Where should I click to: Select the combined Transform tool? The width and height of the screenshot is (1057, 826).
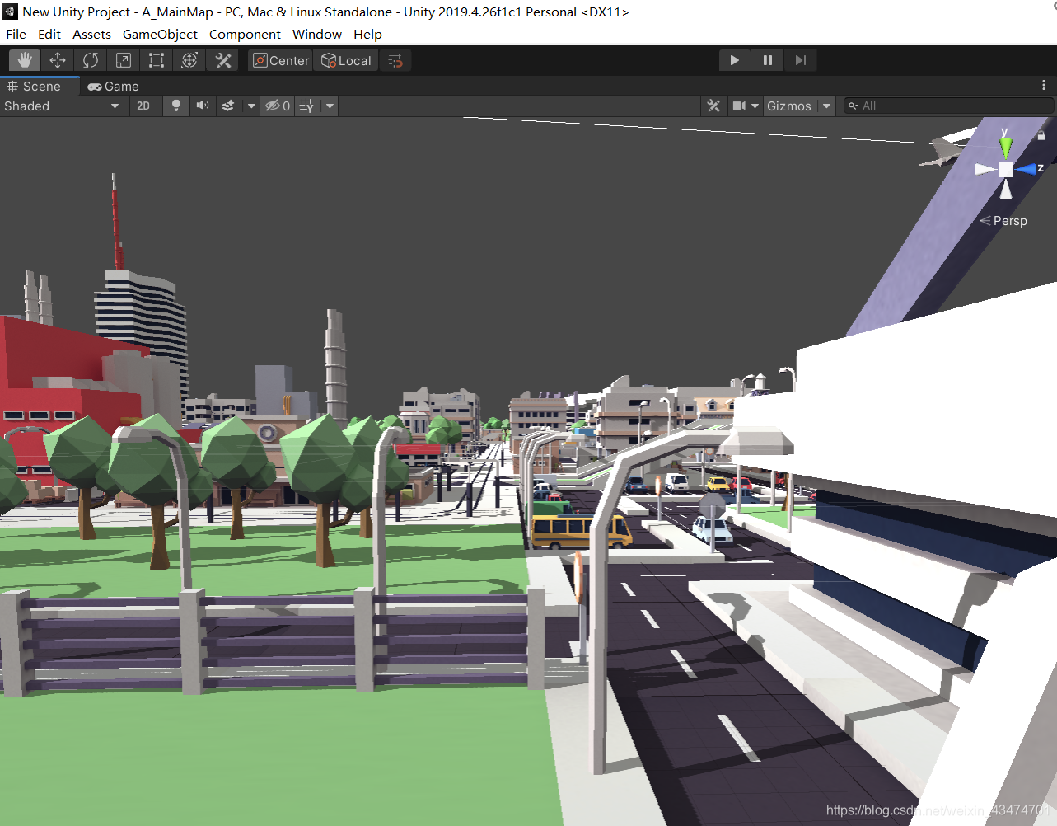tap(189, 60)
